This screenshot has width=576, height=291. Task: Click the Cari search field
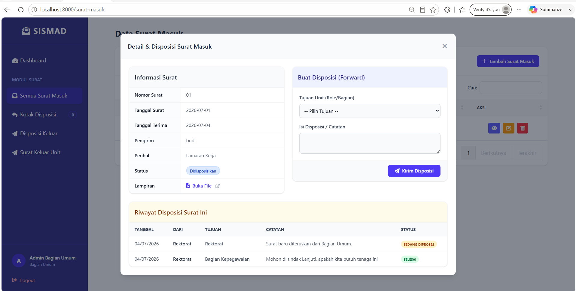point(510,88)
